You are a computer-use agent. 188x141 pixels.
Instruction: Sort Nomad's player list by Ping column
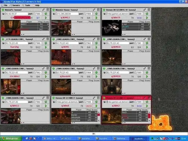point(40,21)
